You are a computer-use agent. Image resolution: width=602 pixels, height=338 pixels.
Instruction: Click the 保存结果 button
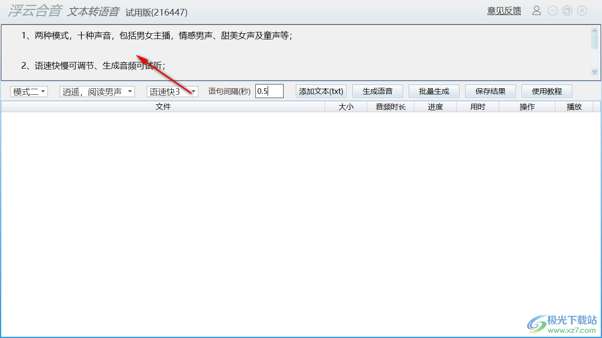click(x=491, y=91)
